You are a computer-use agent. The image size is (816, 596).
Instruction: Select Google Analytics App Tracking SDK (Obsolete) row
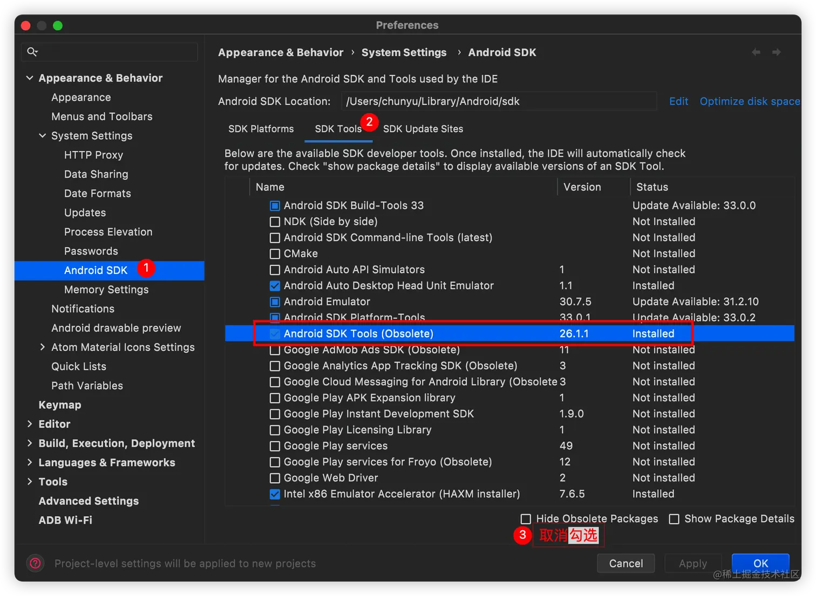click(x=509, y=366)
